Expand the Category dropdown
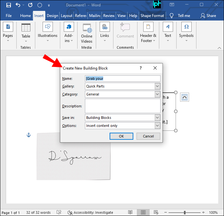The height and width of the screenshot is (216, 224). 157,94
